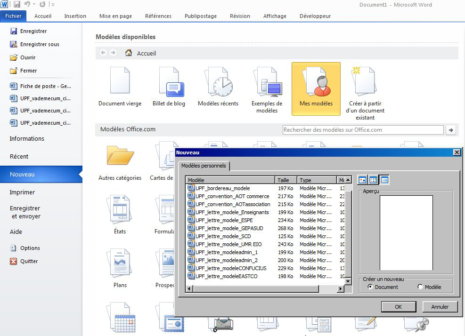The width and height of the screenshot is (465, 336).
Task: Open Word Options from the sidebar
Action: 25,248
